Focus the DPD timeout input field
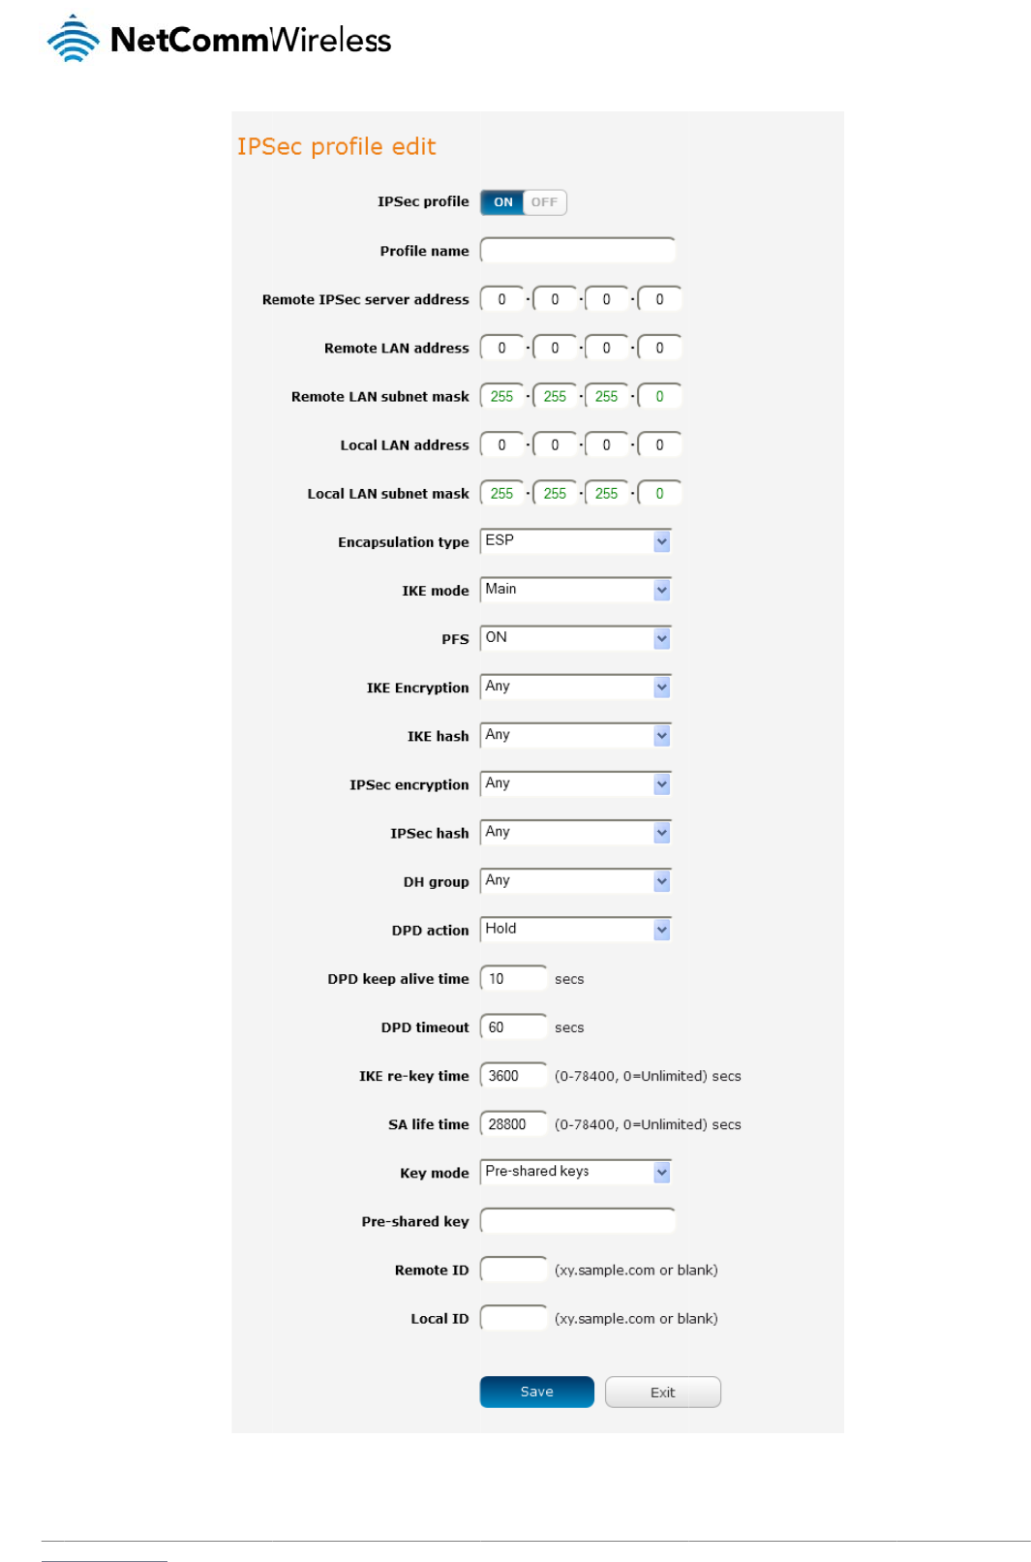This screenshot has width=1031, height=1562. pos(513,1026)
